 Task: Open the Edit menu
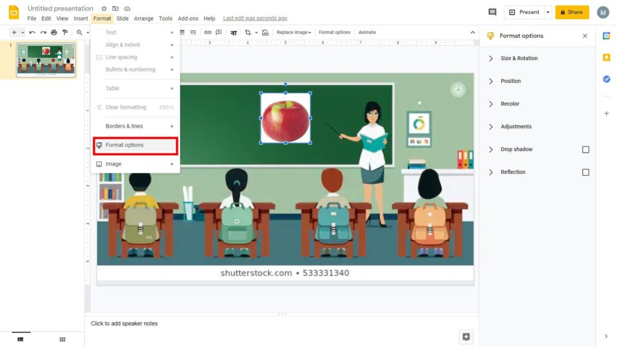click(x=46, y=19)
